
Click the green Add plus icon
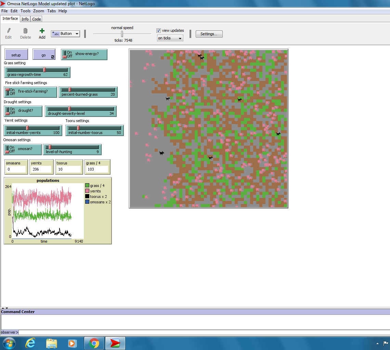click(x=42, y=30)
